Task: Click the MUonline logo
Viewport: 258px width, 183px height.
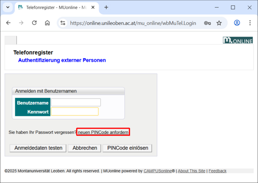Action: 238,40
